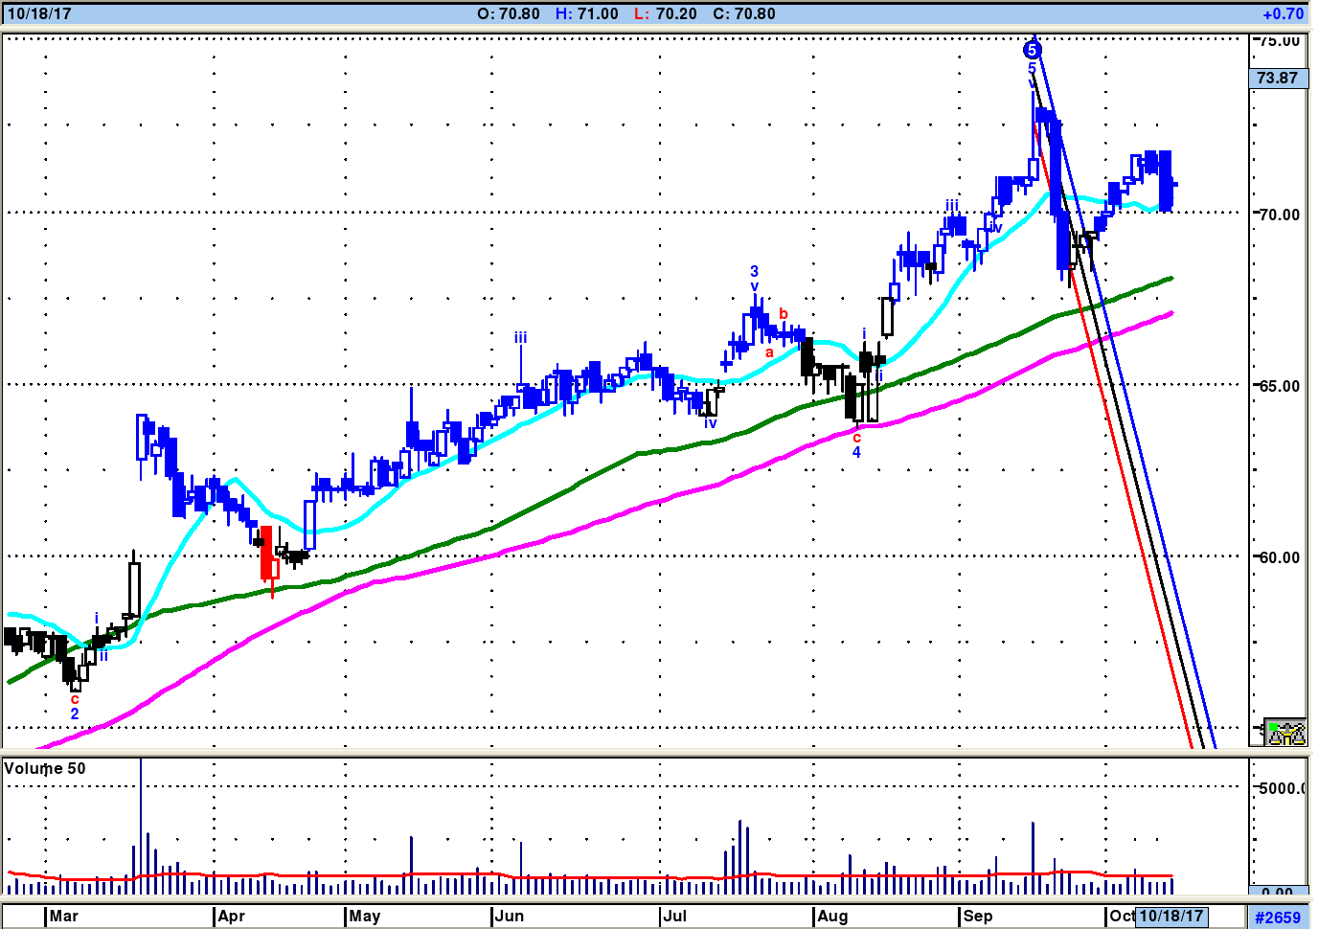Image resolution: width=1341 pixels, height=929 pixels.
Task: Select the #2659 bar count box
Action: point(1278,917)
